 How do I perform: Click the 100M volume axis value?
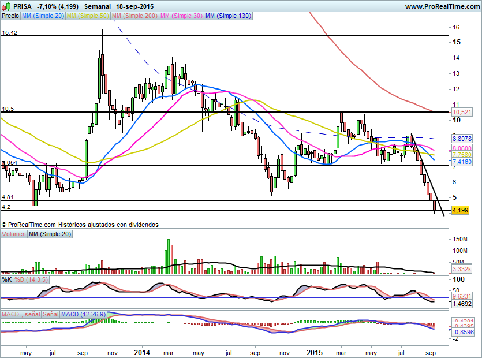coord(460,251)
